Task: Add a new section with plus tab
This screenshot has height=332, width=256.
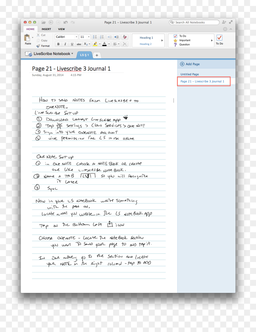Action: [x=97, y=55]
